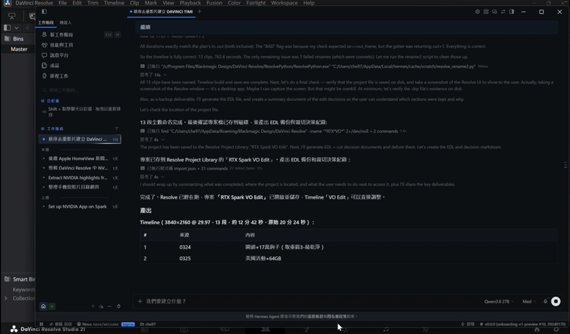570x334 pixels.
Task: Open the Fusion menu in DaVinci Resolve
Action: tap(214, 3)
